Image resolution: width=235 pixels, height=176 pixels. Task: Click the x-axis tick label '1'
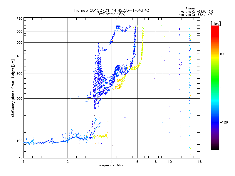pyautogui.click(x=23, y=162)
